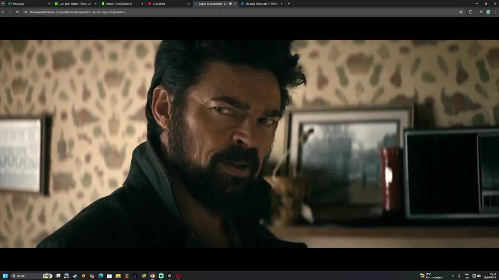Screen dimensions: 499x280
Task: Open the Chrome three-dot menu
Action: (495, 12)
